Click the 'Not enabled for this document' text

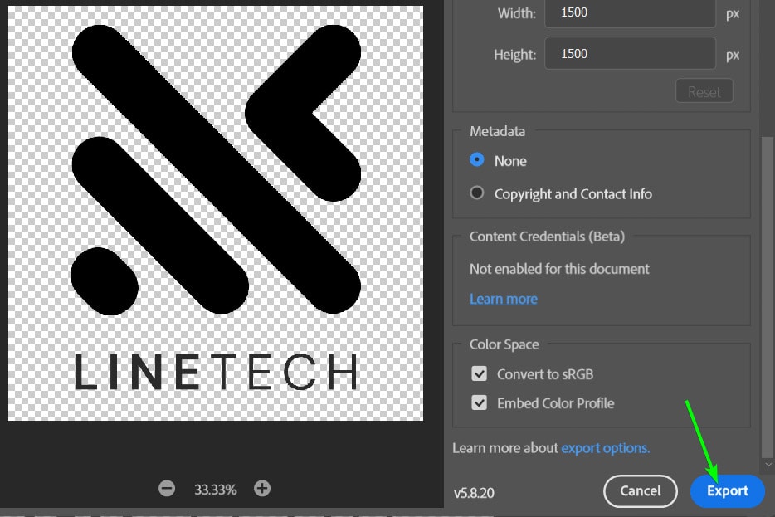[x=559, y=269]
